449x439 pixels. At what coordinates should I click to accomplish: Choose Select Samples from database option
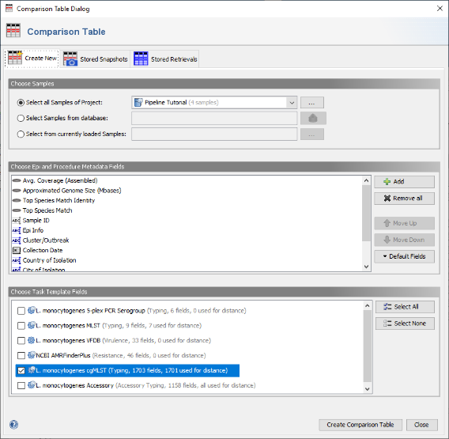(21, 118)
